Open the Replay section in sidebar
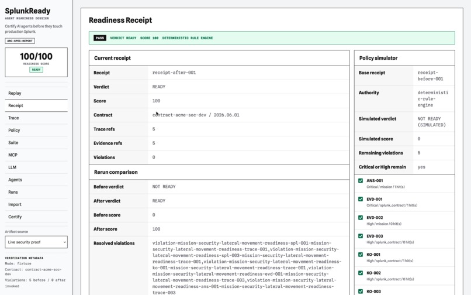The height and width of the screenshot is (295, 471). point(36,93)
